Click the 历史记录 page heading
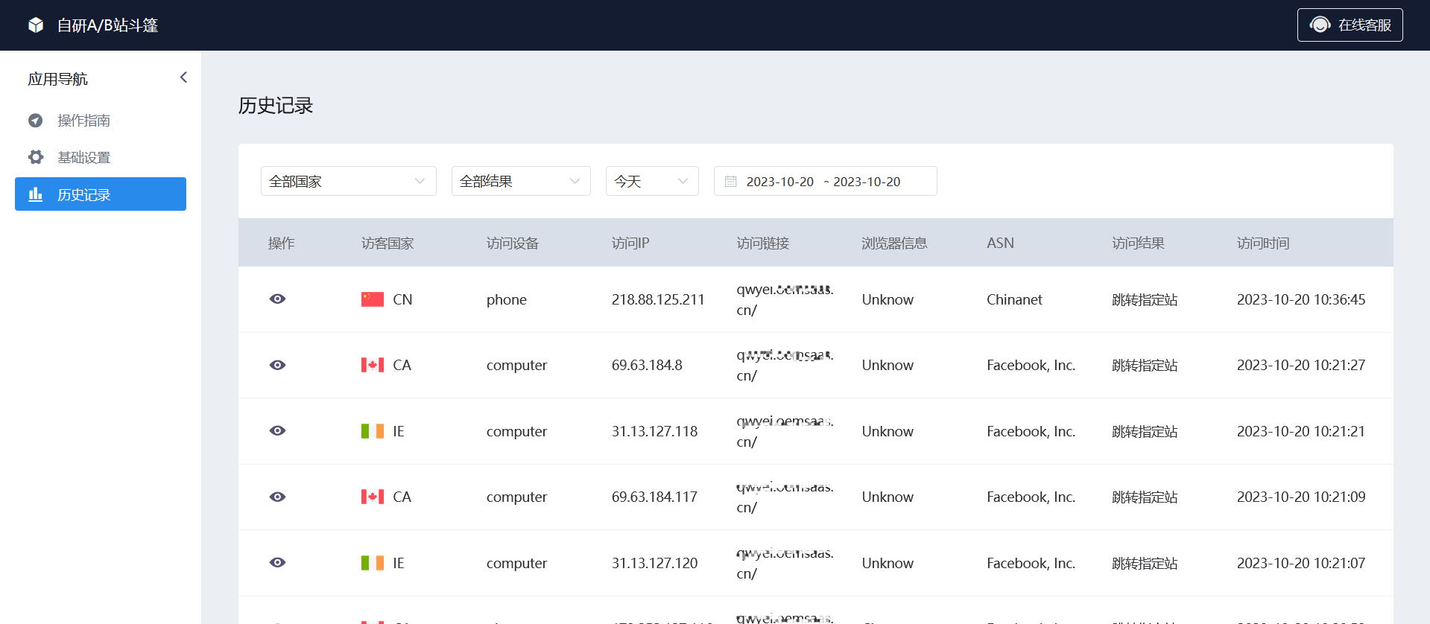This screenshot has width=1430, height=624. point(276,106)
